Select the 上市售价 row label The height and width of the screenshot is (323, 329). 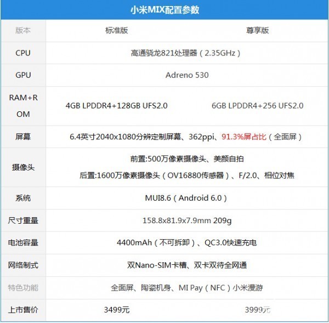(23, 310)
